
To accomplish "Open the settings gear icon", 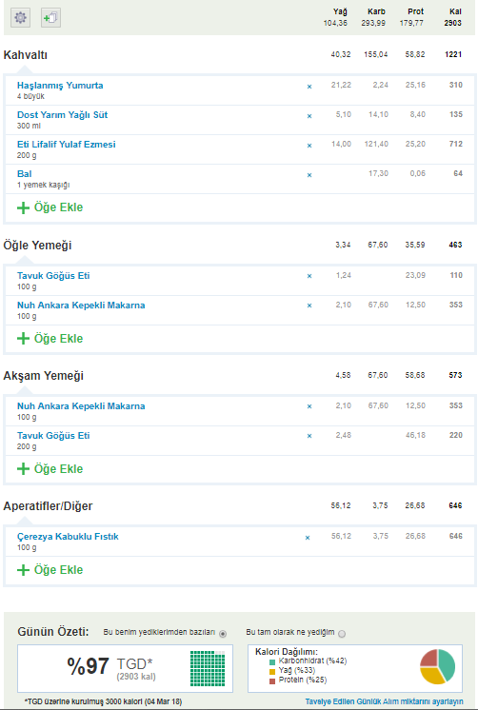I will [20, 18].
